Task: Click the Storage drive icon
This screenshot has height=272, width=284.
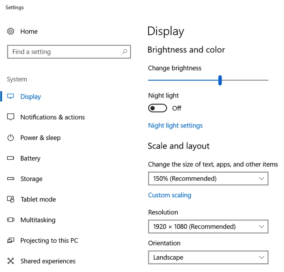Action: [x=11, y=179]
